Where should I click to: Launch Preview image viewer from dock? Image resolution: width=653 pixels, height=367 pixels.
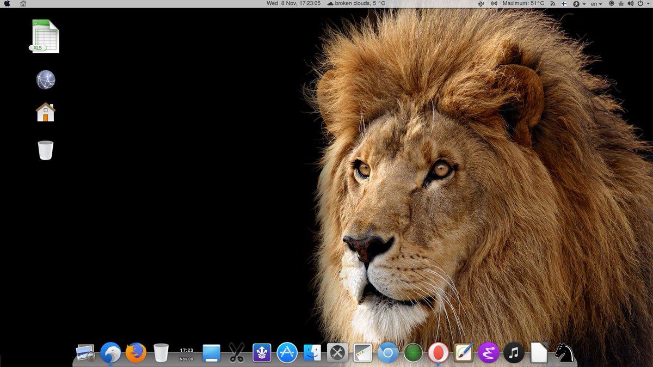[86, 353]
